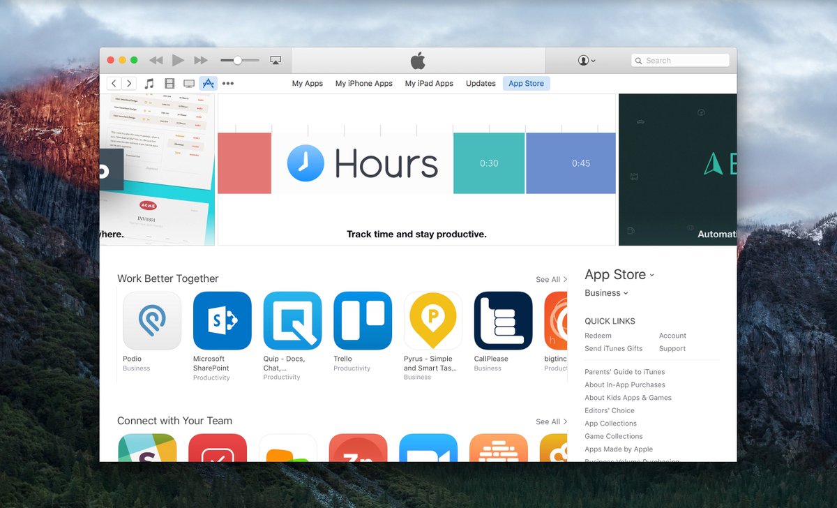Click the play button in iTunes toolbar
837x508 pixels.
[x=179, y=61]
